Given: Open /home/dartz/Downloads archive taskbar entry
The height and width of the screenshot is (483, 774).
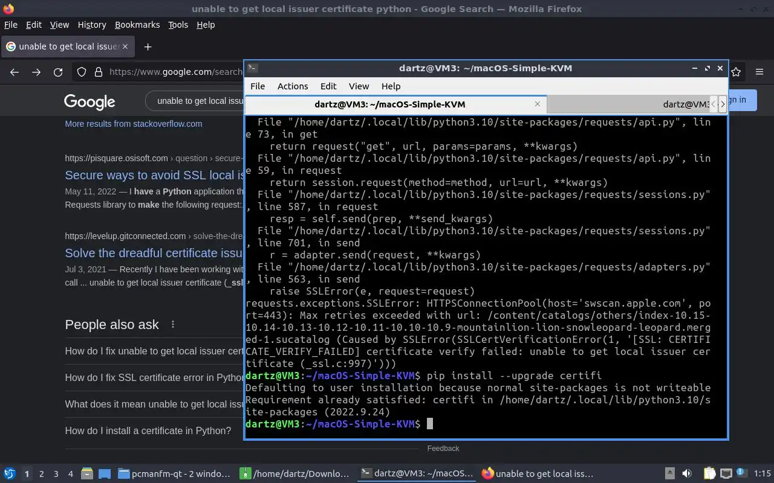Looking at the screenshot, I should tap(295, 474).
